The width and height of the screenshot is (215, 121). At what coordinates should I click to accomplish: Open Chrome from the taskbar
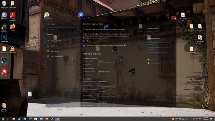pyautogui.click(x=25, y=119)
